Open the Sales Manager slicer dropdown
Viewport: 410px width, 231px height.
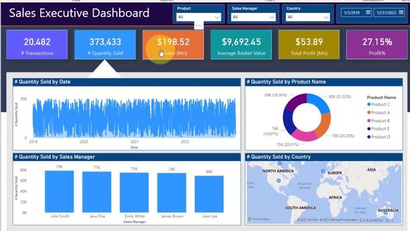point(253,17)
